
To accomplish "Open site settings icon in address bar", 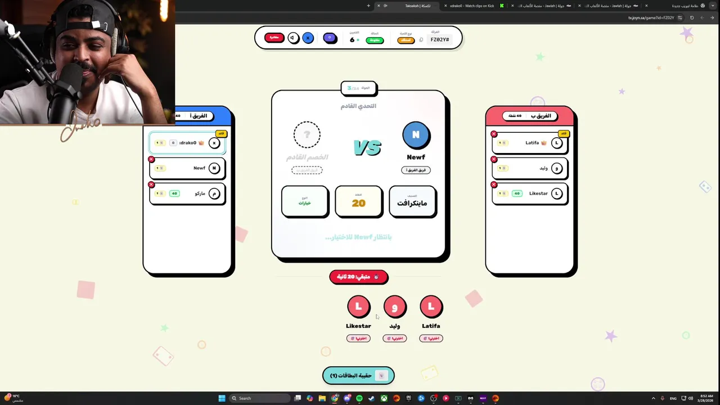I will [x=679, y=17].
